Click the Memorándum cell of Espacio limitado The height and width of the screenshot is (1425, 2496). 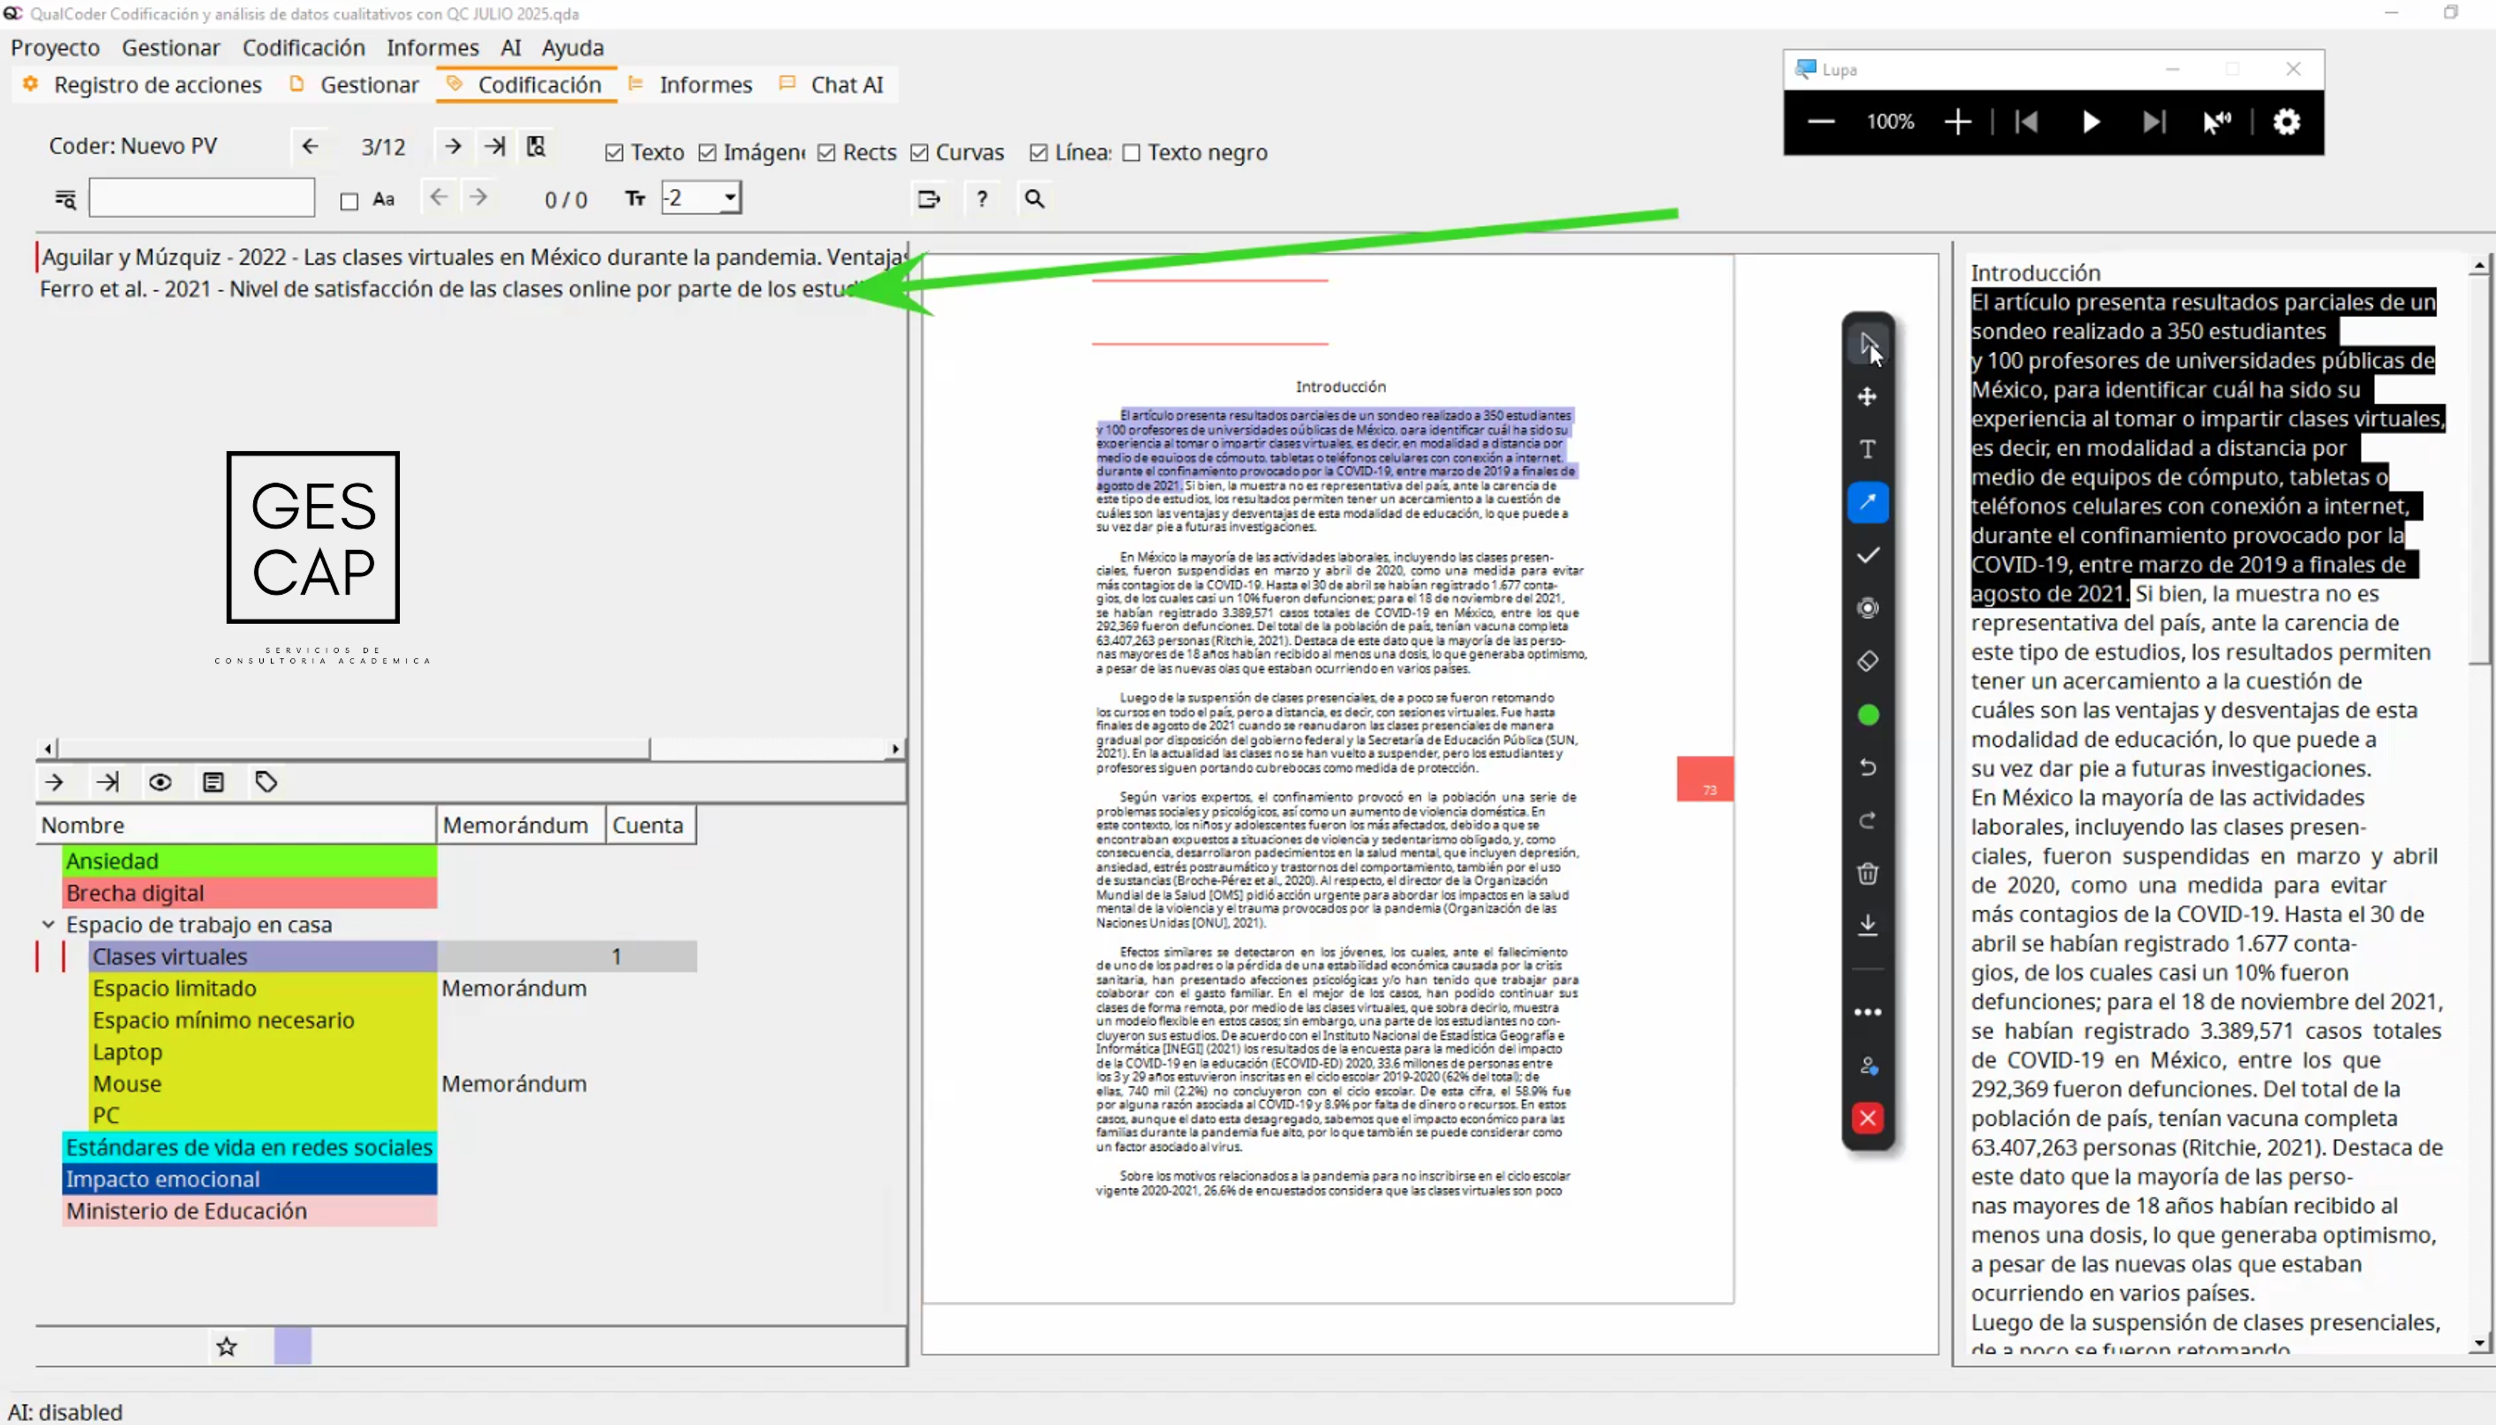coord(521,989)
